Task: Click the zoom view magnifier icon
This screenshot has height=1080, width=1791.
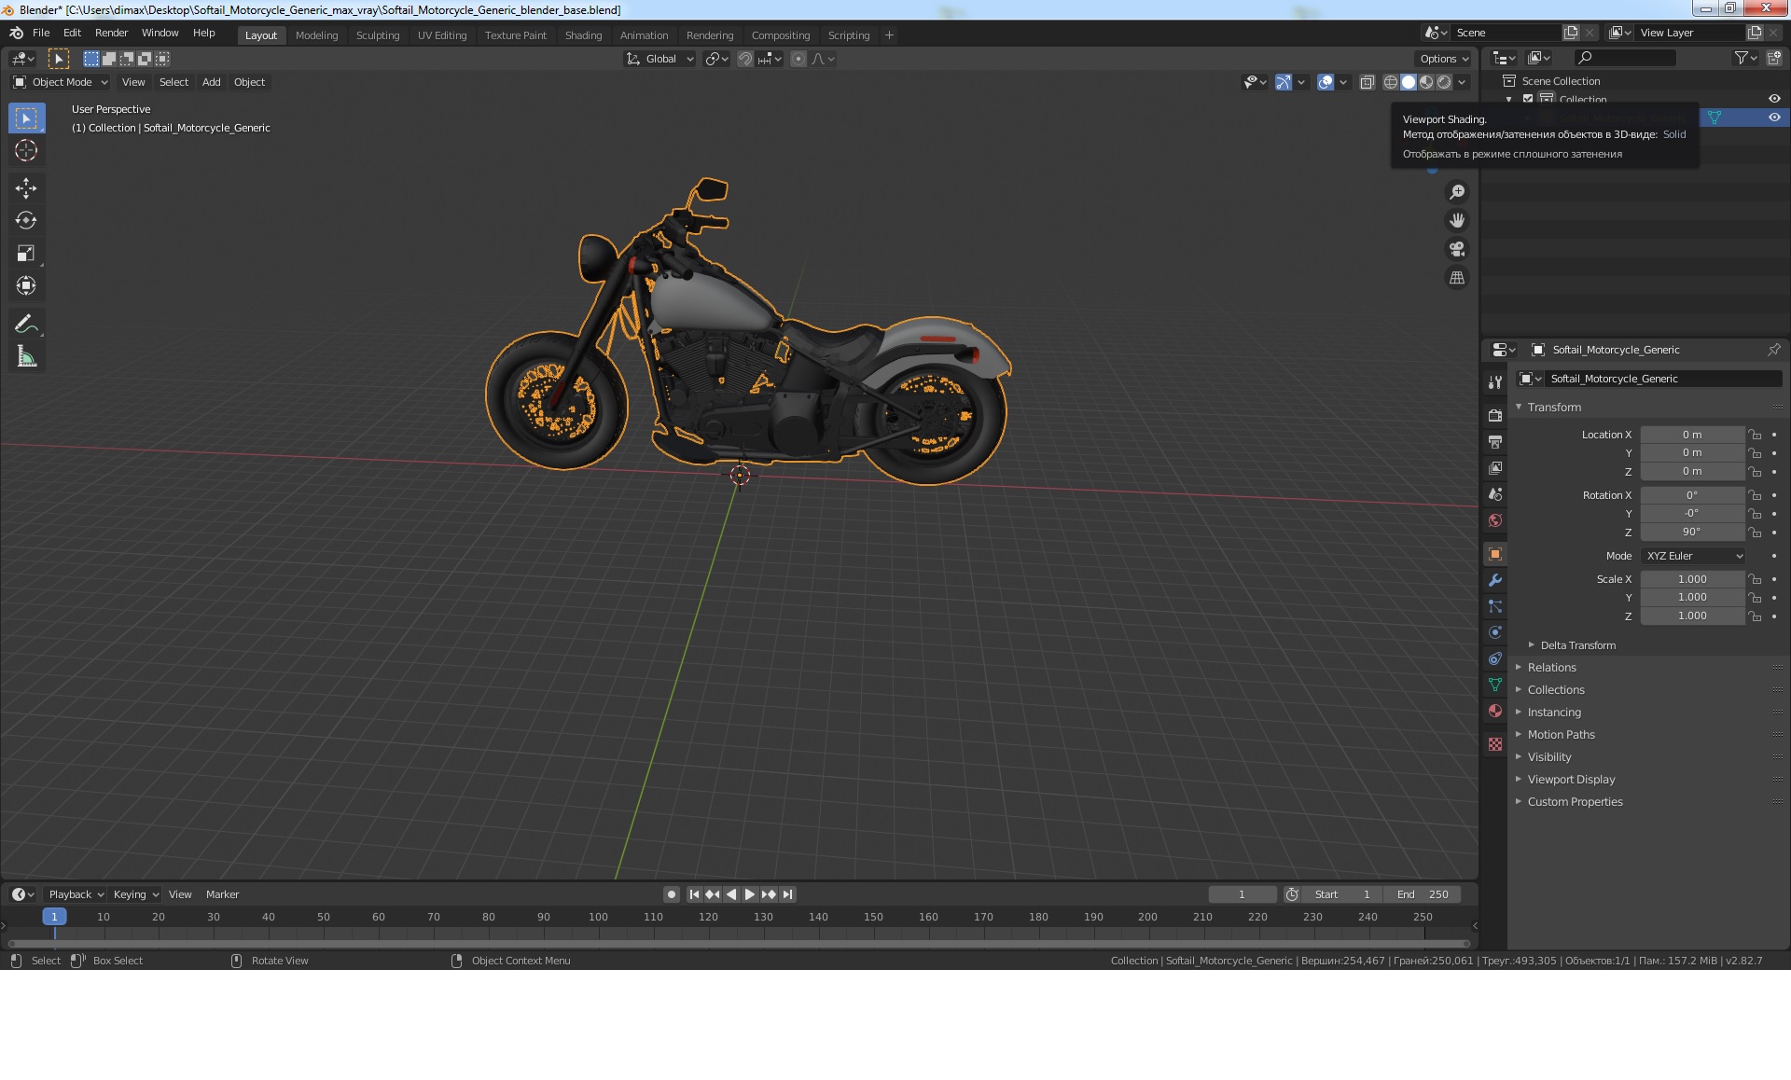Action: (x=1456, y=192)
